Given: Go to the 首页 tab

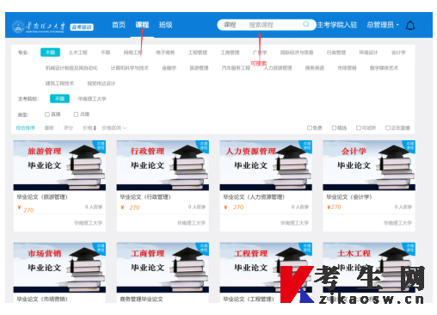Looking at the screenshot, I should [x=119, y=25].
